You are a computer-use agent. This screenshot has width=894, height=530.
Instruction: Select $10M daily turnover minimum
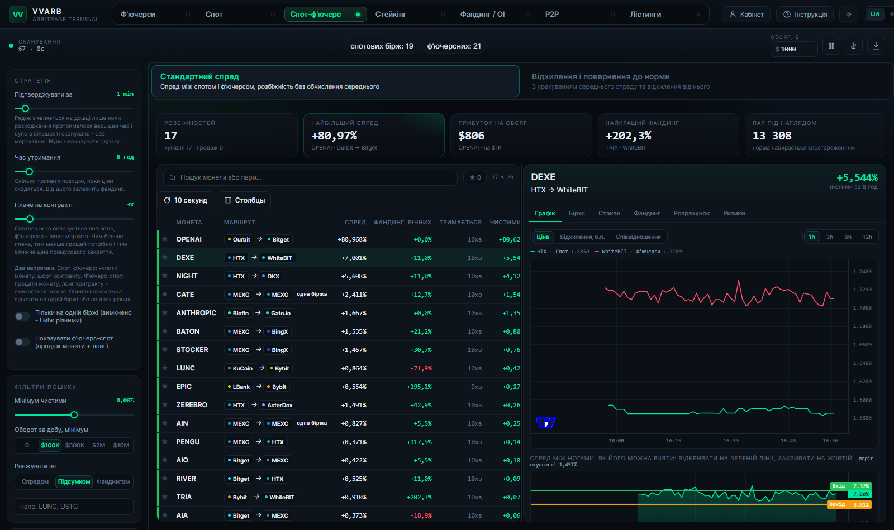[121, 445]
